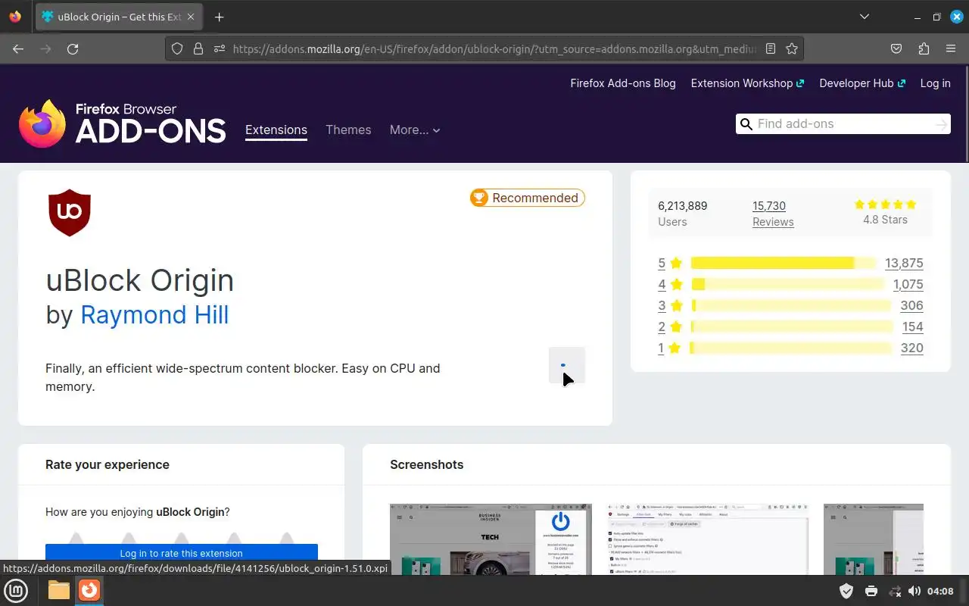Click the volume tray icon
969x606 pixels.
click(x=914, y=591)
